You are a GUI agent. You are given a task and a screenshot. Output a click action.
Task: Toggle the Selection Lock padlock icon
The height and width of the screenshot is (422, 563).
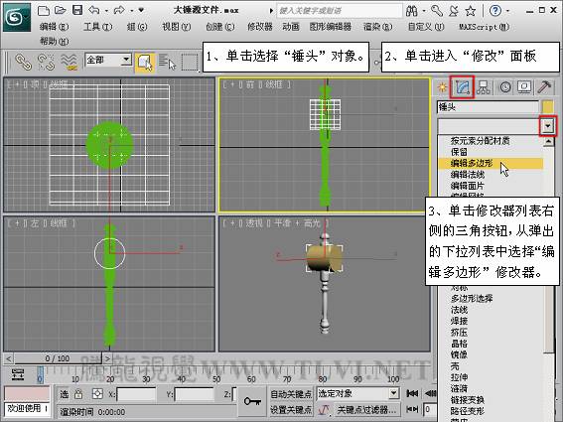pyautogui.click(x=78, y=394)
